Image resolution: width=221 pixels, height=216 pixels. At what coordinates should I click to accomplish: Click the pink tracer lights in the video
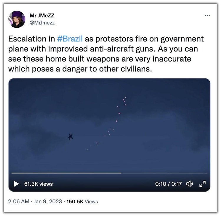[119, 113]
